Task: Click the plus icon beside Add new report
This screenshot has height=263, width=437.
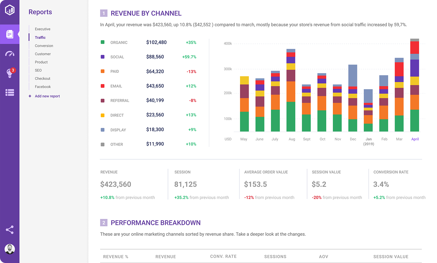Action: pyautogui.click(x=30, y=96)
